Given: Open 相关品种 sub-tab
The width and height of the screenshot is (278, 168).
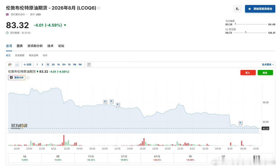Looking at the screenshot, I should (x=33, y=55).
